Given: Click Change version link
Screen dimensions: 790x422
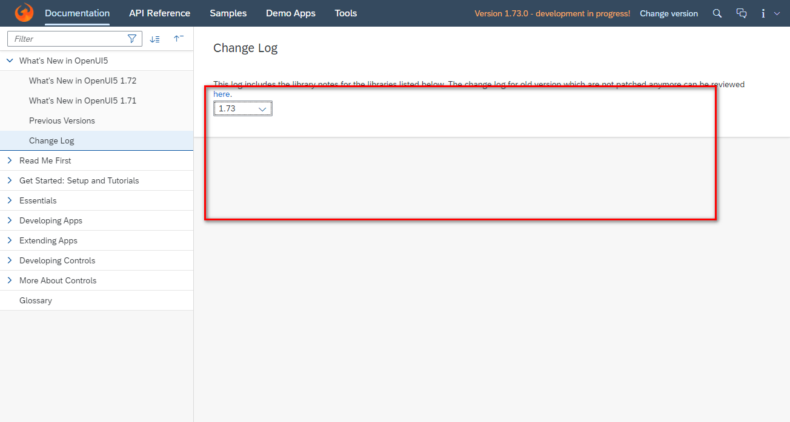Looking at the screenshot, I should 669,13.
